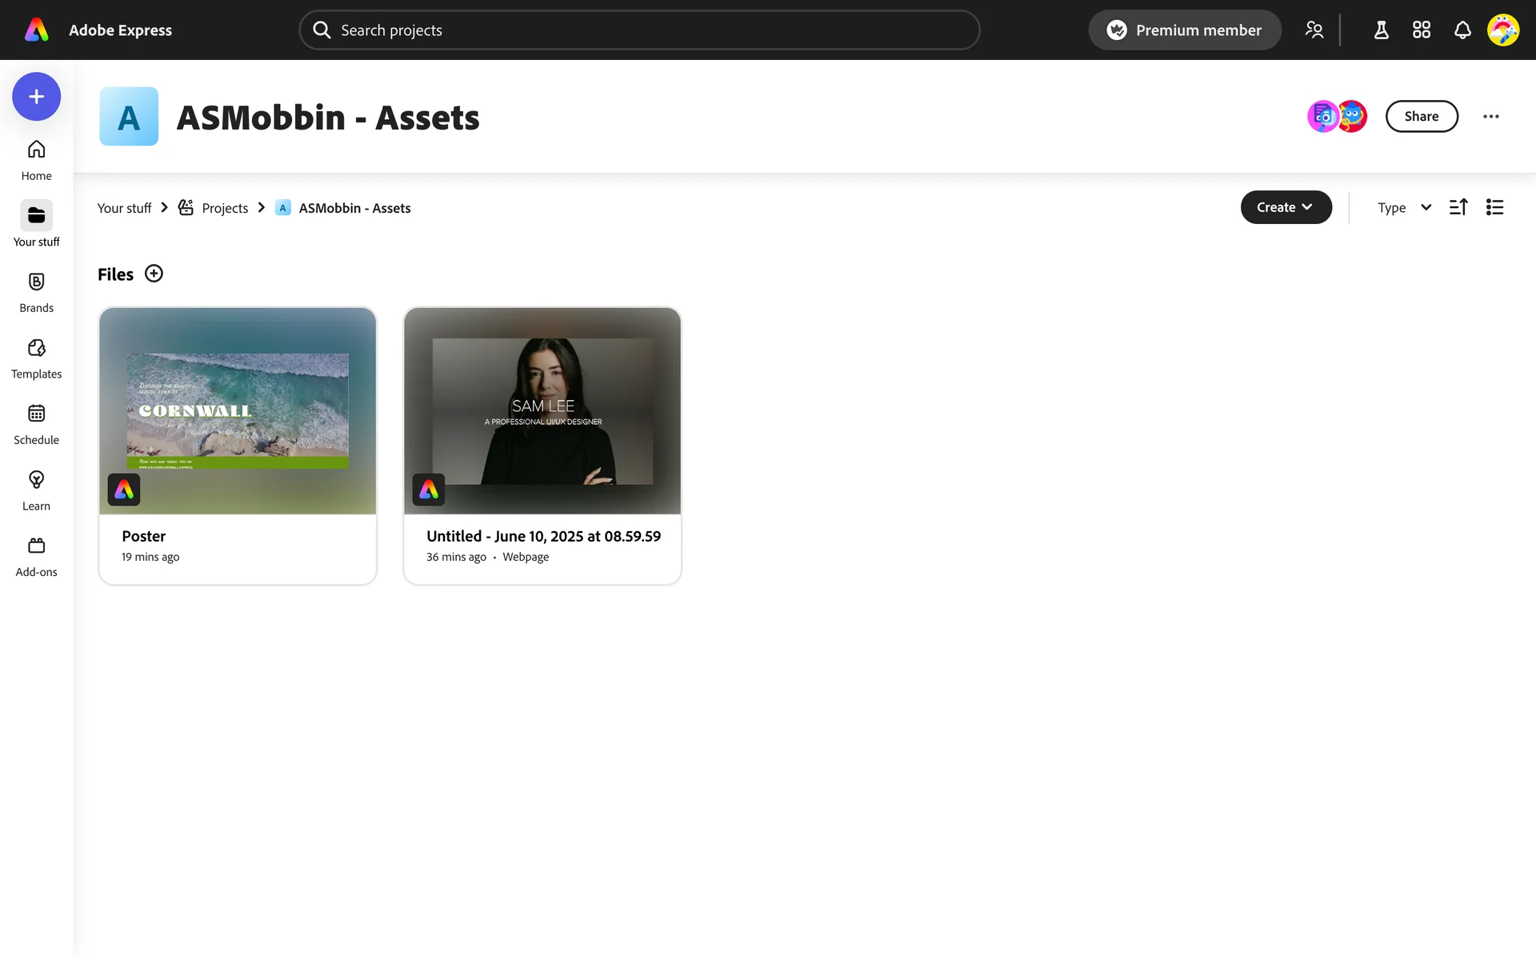Open the project more options menu
Viewport: 1536px width, 960px height.
coord(1490,117)
